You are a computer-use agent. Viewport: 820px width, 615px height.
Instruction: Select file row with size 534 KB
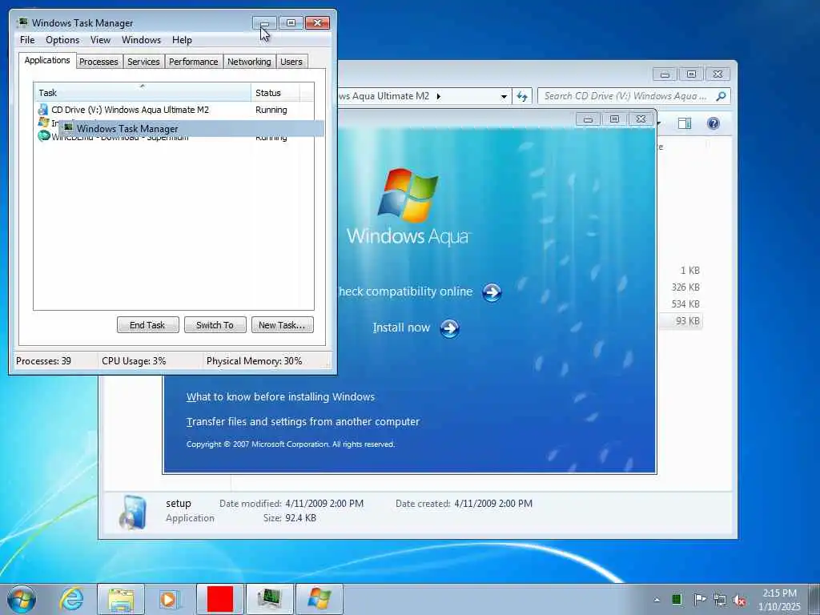point(681,303)
